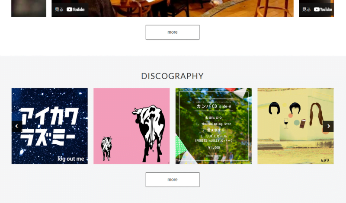Screen dimensions: 346x203
Task: Click the ¥1,000 price on カンパCD cover
Action: pos(214,148)
